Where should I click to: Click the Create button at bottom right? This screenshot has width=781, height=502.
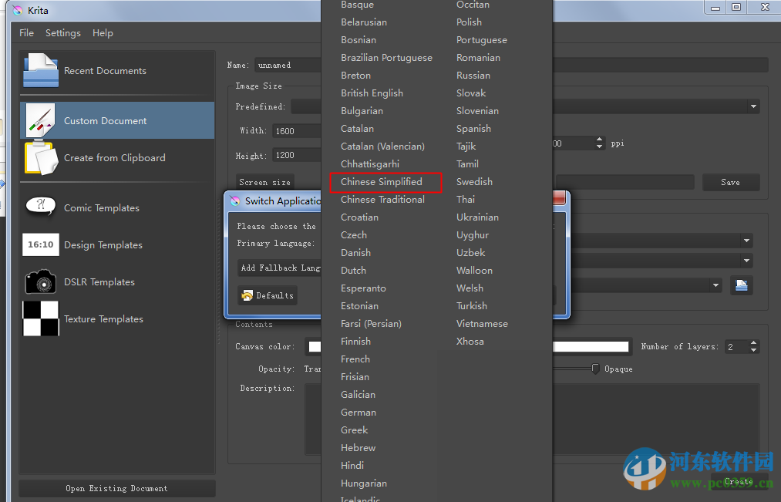point(738,480)
